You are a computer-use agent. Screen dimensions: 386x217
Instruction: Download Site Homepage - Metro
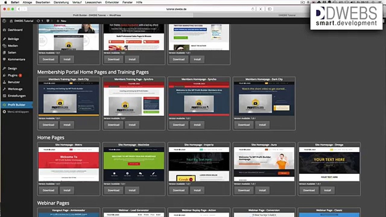(49, 190)
